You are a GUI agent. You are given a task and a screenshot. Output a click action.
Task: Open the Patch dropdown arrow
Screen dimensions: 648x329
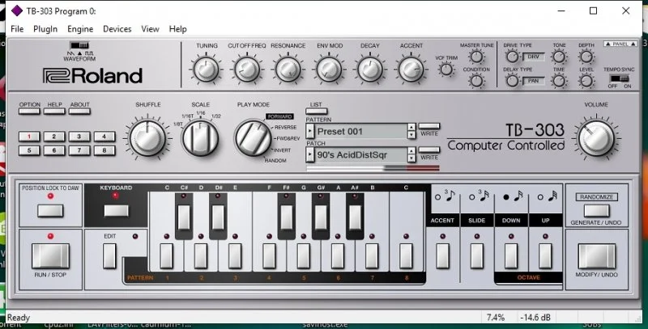pos(310,155)
